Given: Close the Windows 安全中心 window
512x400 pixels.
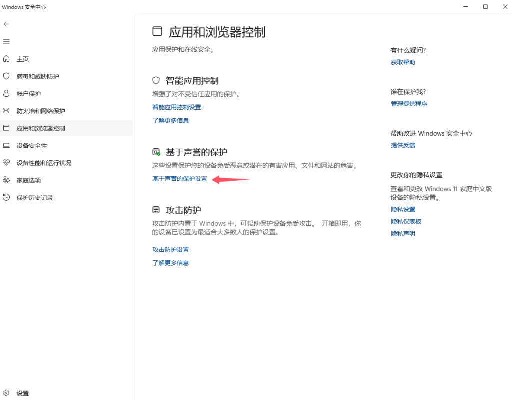Looking at the screenshot, I should (505, 7).
